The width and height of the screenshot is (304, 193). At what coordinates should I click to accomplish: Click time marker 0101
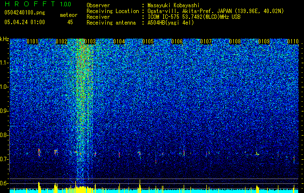click(x=32, y=41)
